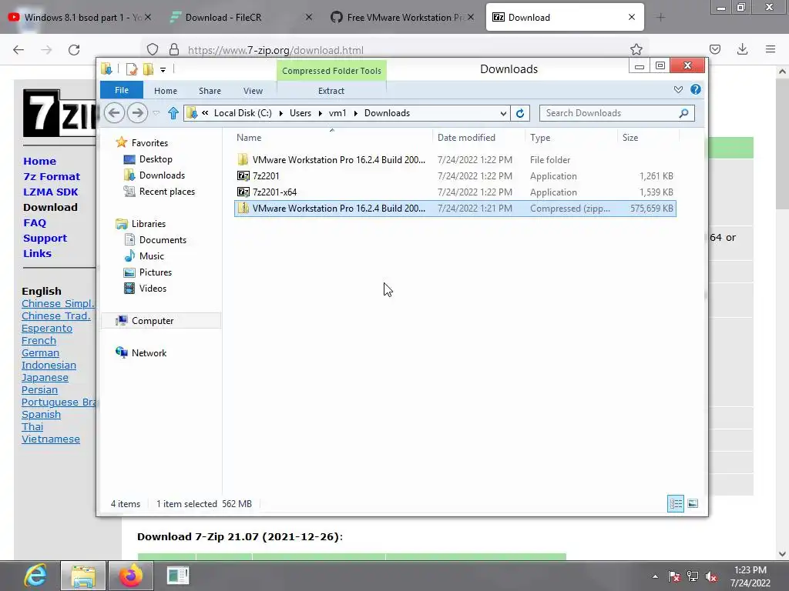789x591 pixels.
Task: Open the File ribbon tab
Action: (x=122, y=91)
